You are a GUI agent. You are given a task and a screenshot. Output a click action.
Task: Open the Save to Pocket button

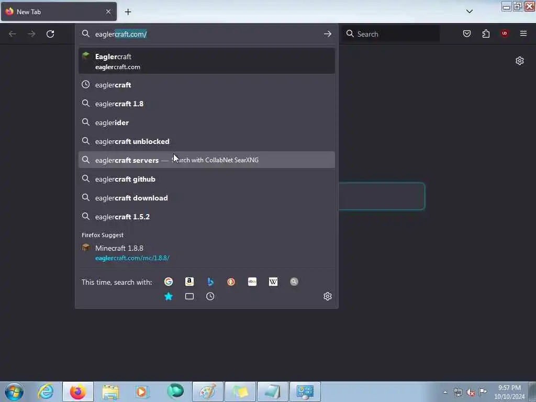[467, 33]
